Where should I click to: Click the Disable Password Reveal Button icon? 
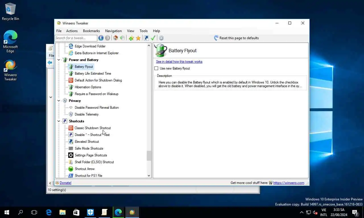coord(71,108)
